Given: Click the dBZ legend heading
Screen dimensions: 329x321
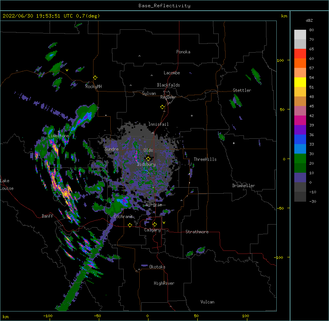Looking at the screenshot, I should (309, 21).
